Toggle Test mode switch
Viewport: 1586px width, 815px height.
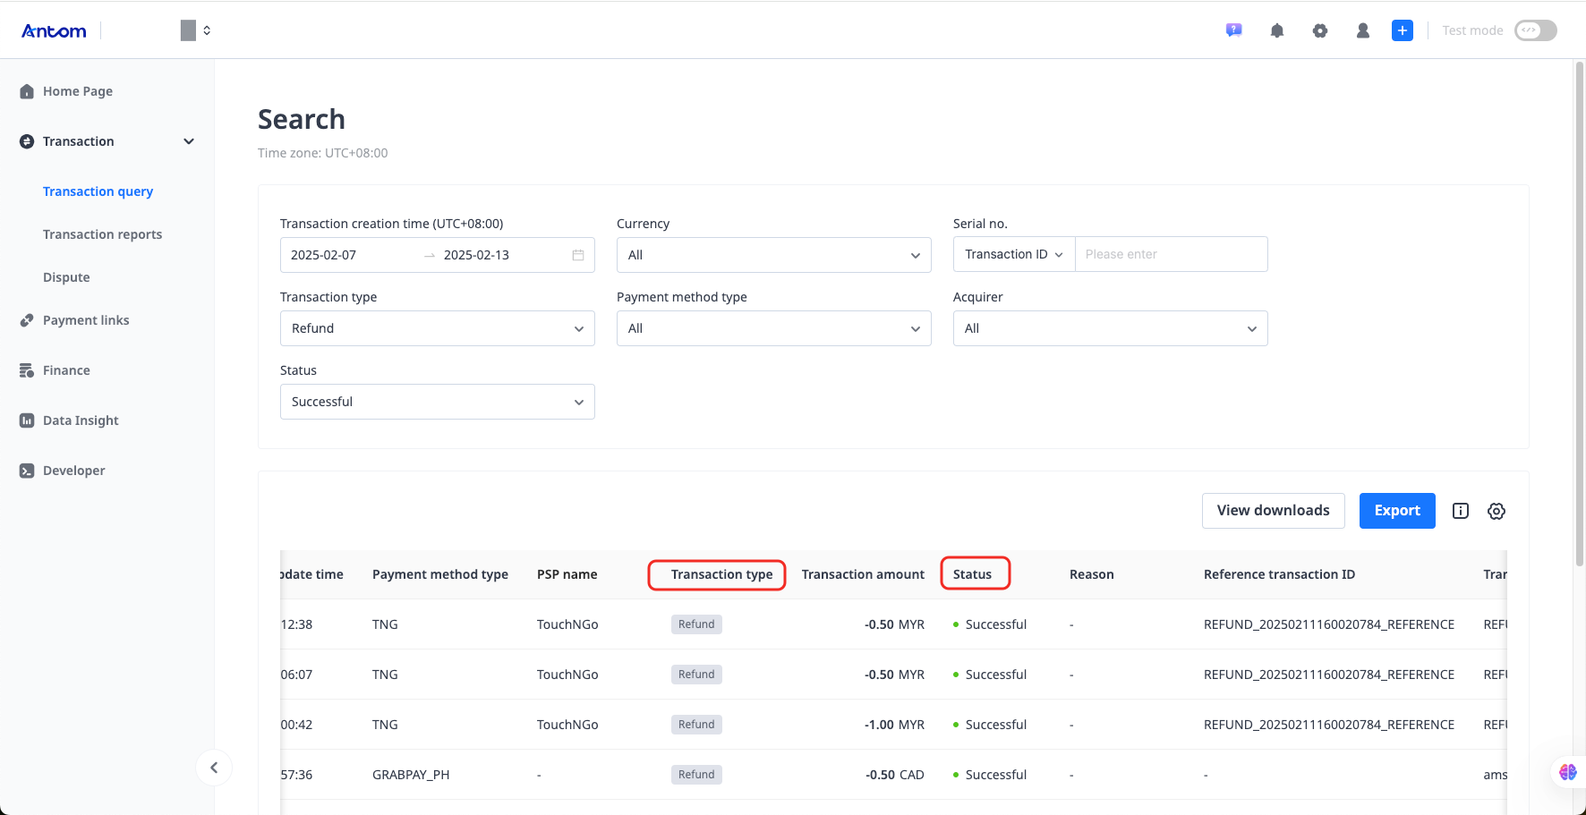pyautogui.click(x=1535, y=30)
